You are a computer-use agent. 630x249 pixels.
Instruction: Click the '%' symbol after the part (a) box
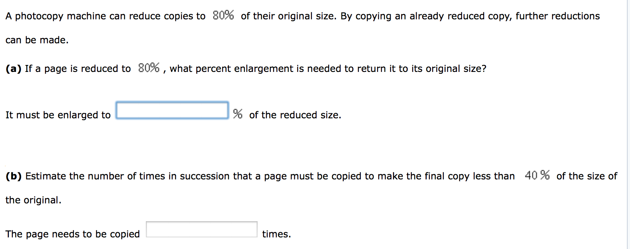237,114
